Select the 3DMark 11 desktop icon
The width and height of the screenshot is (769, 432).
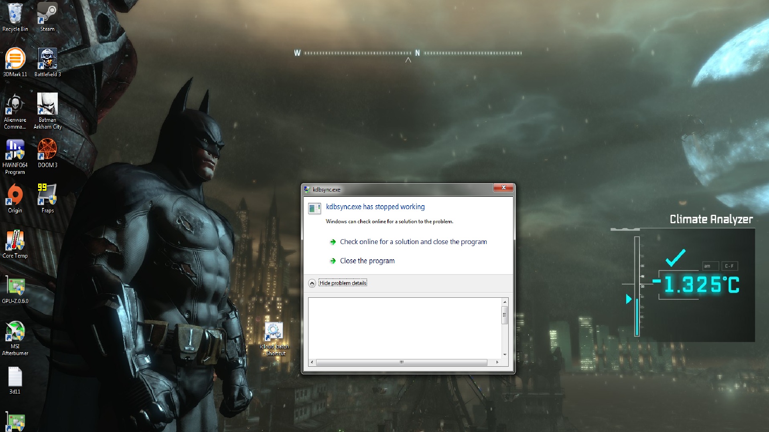click(15, 62)
